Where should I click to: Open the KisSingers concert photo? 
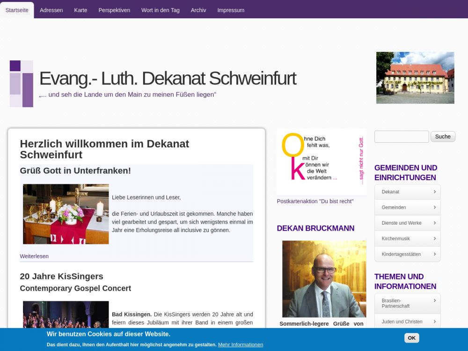tap(66, 314)
